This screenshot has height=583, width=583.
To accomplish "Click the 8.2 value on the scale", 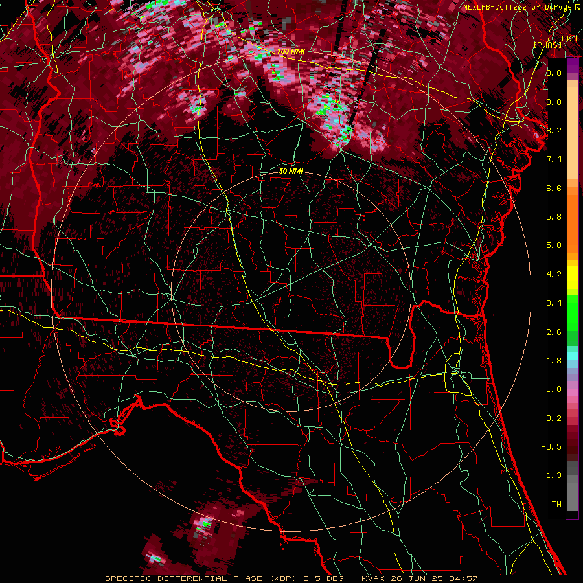I will [x=554, y=130].
